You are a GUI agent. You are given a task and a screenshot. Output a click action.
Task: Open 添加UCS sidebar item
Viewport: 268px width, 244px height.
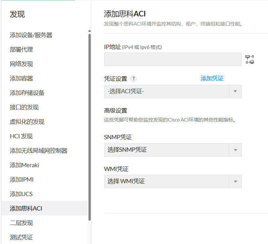coord(21,194)
